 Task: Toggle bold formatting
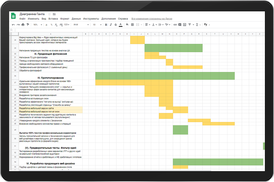coord(106,25)
